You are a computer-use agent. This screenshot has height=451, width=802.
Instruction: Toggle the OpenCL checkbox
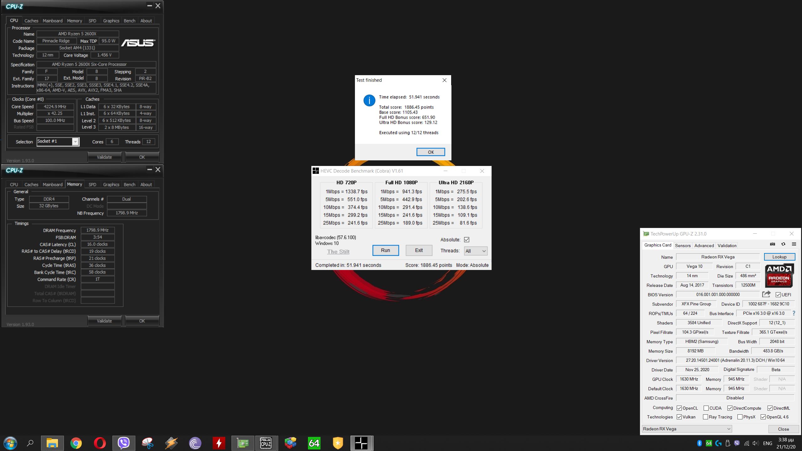click(679, 408)
